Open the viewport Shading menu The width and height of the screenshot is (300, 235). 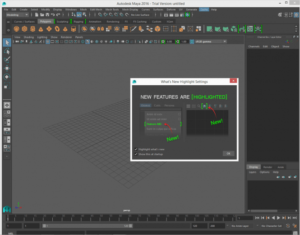(28, 37)
